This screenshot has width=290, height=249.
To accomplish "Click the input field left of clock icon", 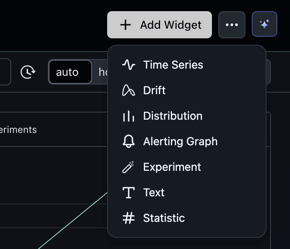I will point(5,72).
